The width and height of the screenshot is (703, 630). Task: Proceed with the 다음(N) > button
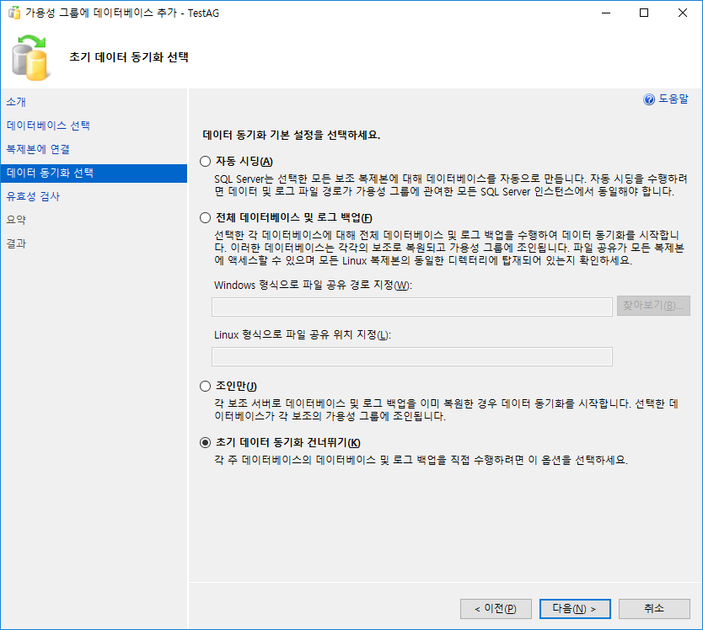tap(575, 609)
